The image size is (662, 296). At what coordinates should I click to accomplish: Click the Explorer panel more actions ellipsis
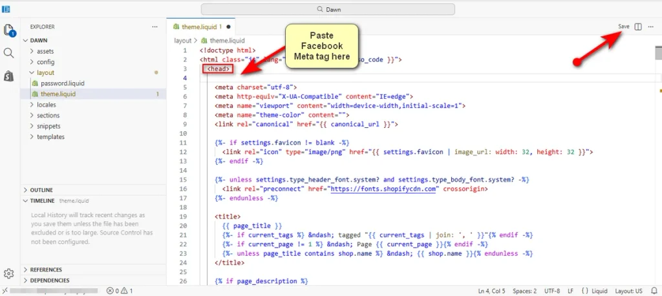[x=155, y=26]
